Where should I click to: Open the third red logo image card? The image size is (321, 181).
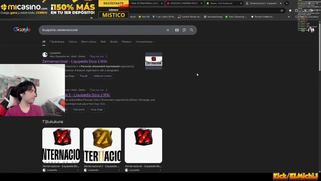(143, 145)
